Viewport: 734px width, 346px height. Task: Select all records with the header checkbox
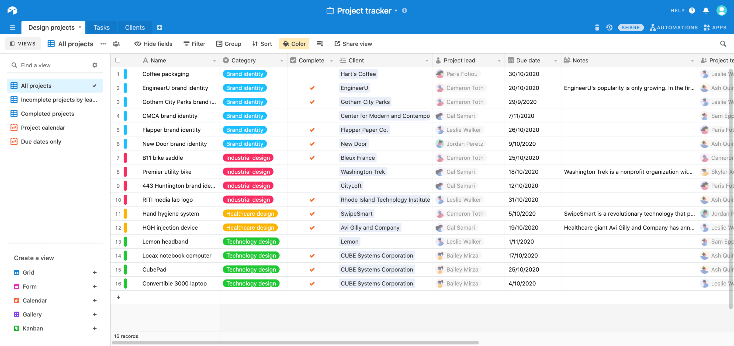(x=118, y=60)
